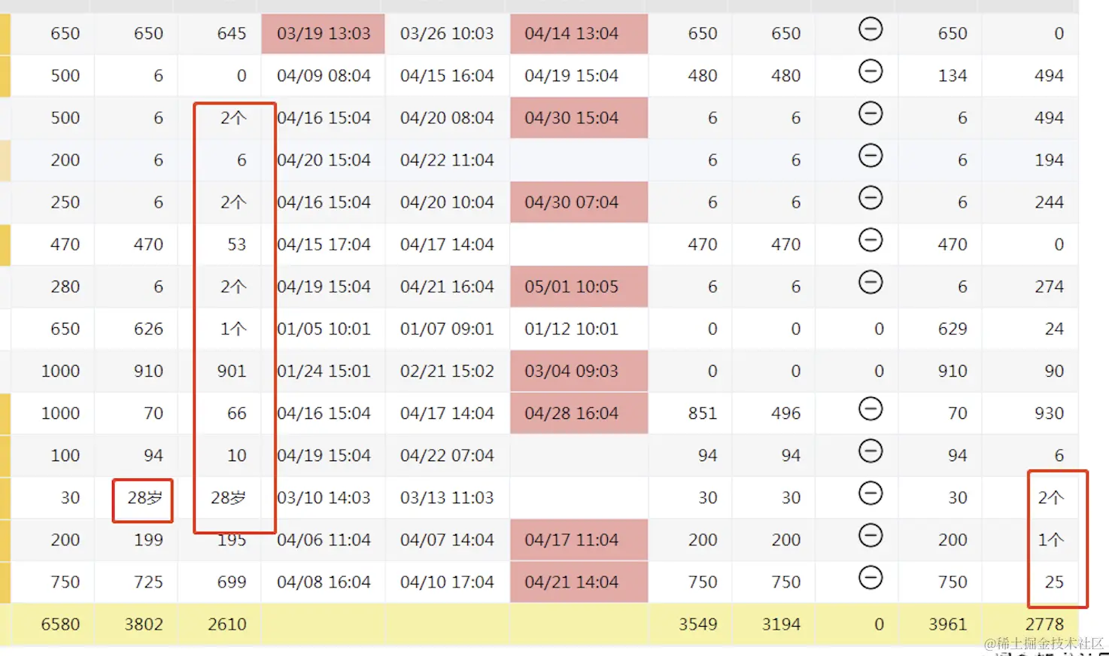Select the pink 04/21 14:04 cell

[579, 582]
